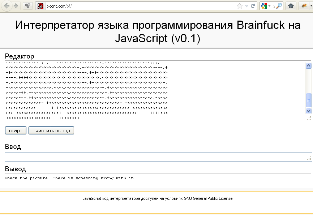Go back with the browser back arrow

[x=7, y=6]
